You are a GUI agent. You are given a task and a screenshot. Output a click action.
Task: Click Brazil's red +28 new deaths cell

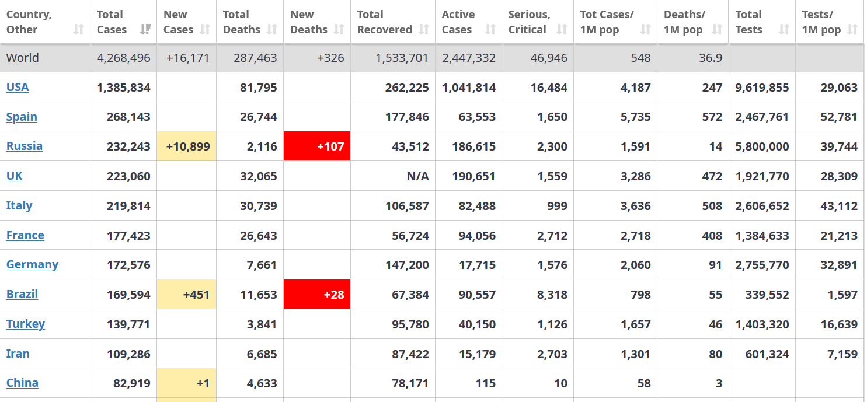[317, 294]
